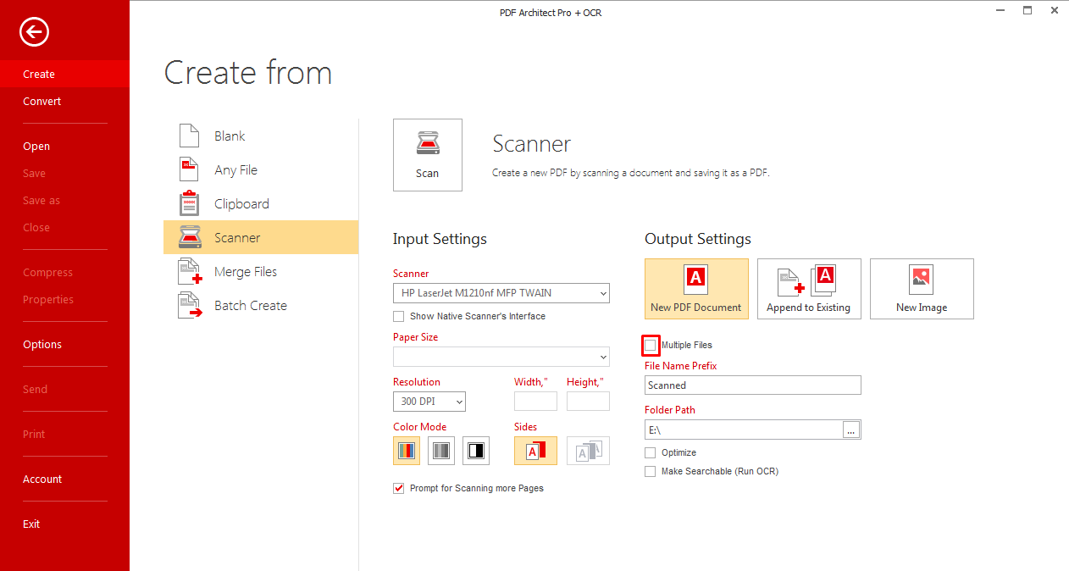This screenshot has width=1069, height=571.
Task: Open the Scanner device dropdown
Action: tap(501, 293)
